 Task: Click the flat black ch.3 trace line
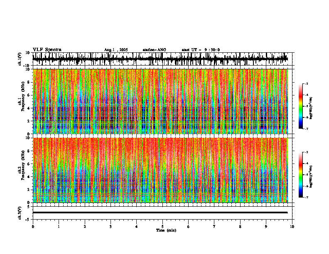pos(160,212)
